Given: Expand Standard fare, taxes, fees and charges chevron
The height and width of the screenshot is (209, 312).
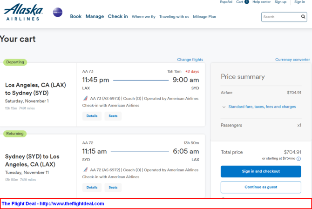Looking at the screenshot, I should click(x=224, y=107).
